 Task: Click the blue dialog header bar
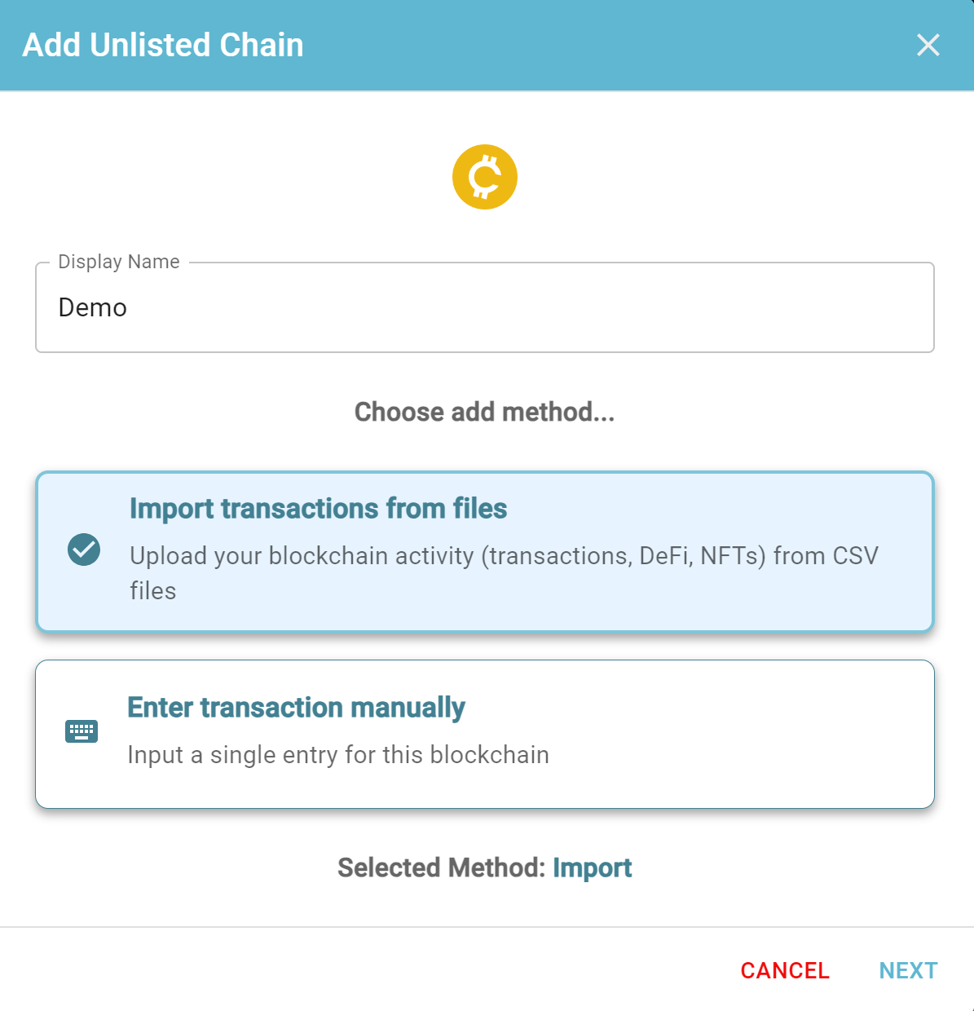point(487,45)
